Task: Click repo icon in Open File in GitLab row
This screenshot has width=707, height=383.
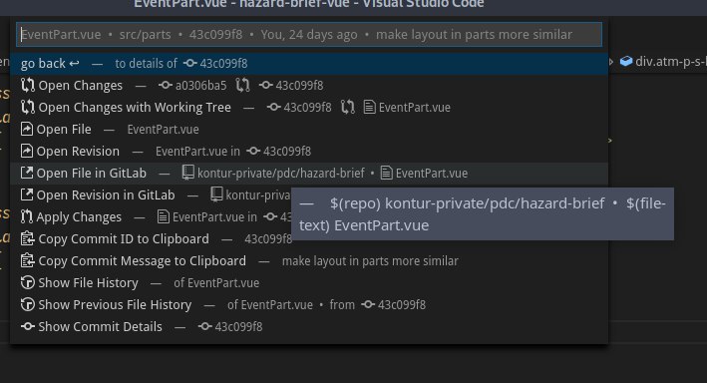Action: click(x=188, y=173)
